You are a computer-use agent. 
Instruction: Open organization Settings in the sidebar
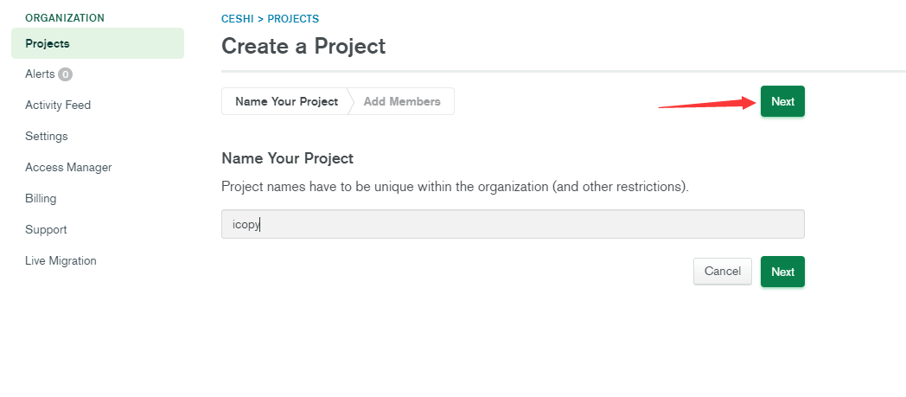(46, 137)
